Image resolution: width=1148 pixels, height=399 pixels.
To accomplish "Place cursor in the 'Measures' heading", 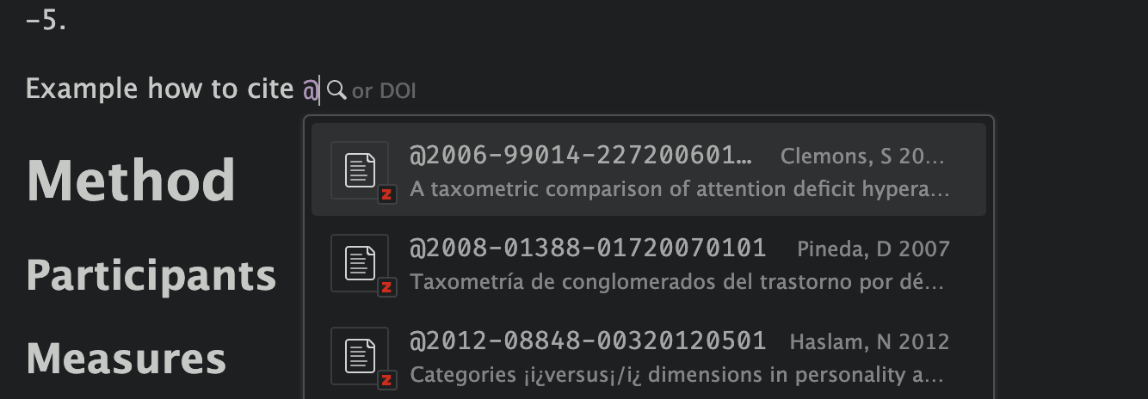I will [x=126, y=359].
